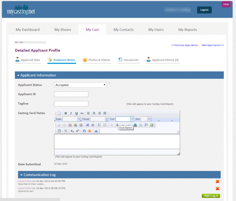236x201 pixels.
Task: Insert a horizontal line in the editor
Action: coord(66,131)
